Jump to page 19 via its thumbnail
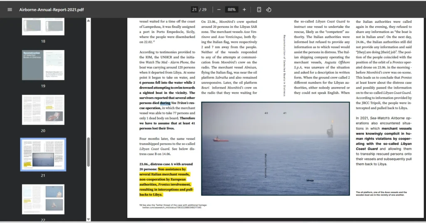426x223 pixels. 43,65
